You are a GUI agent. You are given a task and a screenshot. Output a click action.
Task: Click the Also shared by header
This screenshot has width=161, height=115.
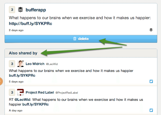pyautogui.click(x=23, y=53)
